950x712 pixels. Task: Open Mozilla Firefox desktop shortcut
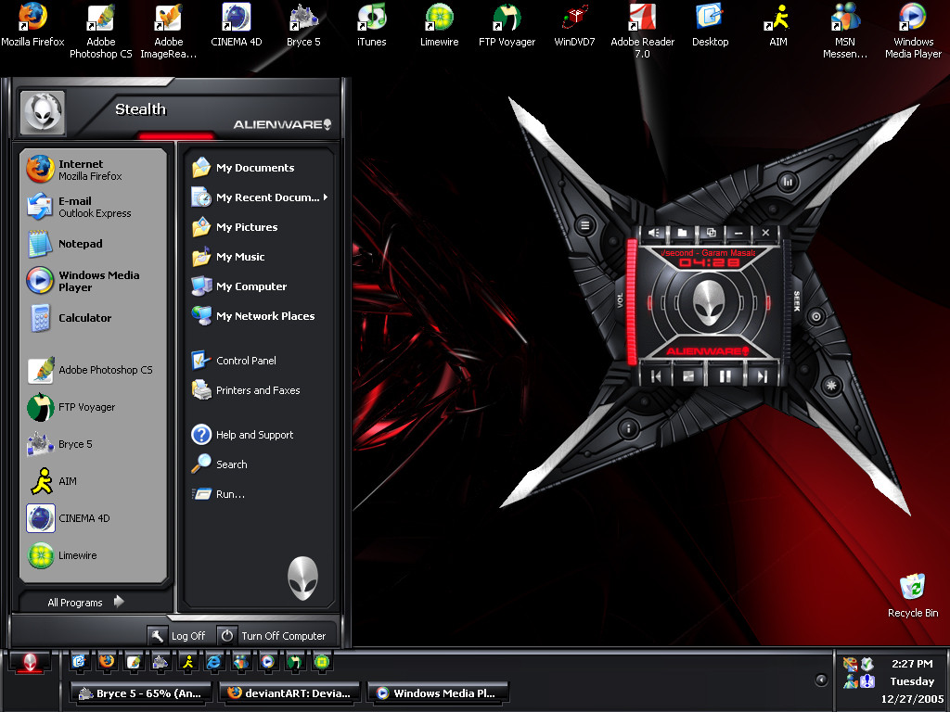pyautogui.click(x=32, y=25)
